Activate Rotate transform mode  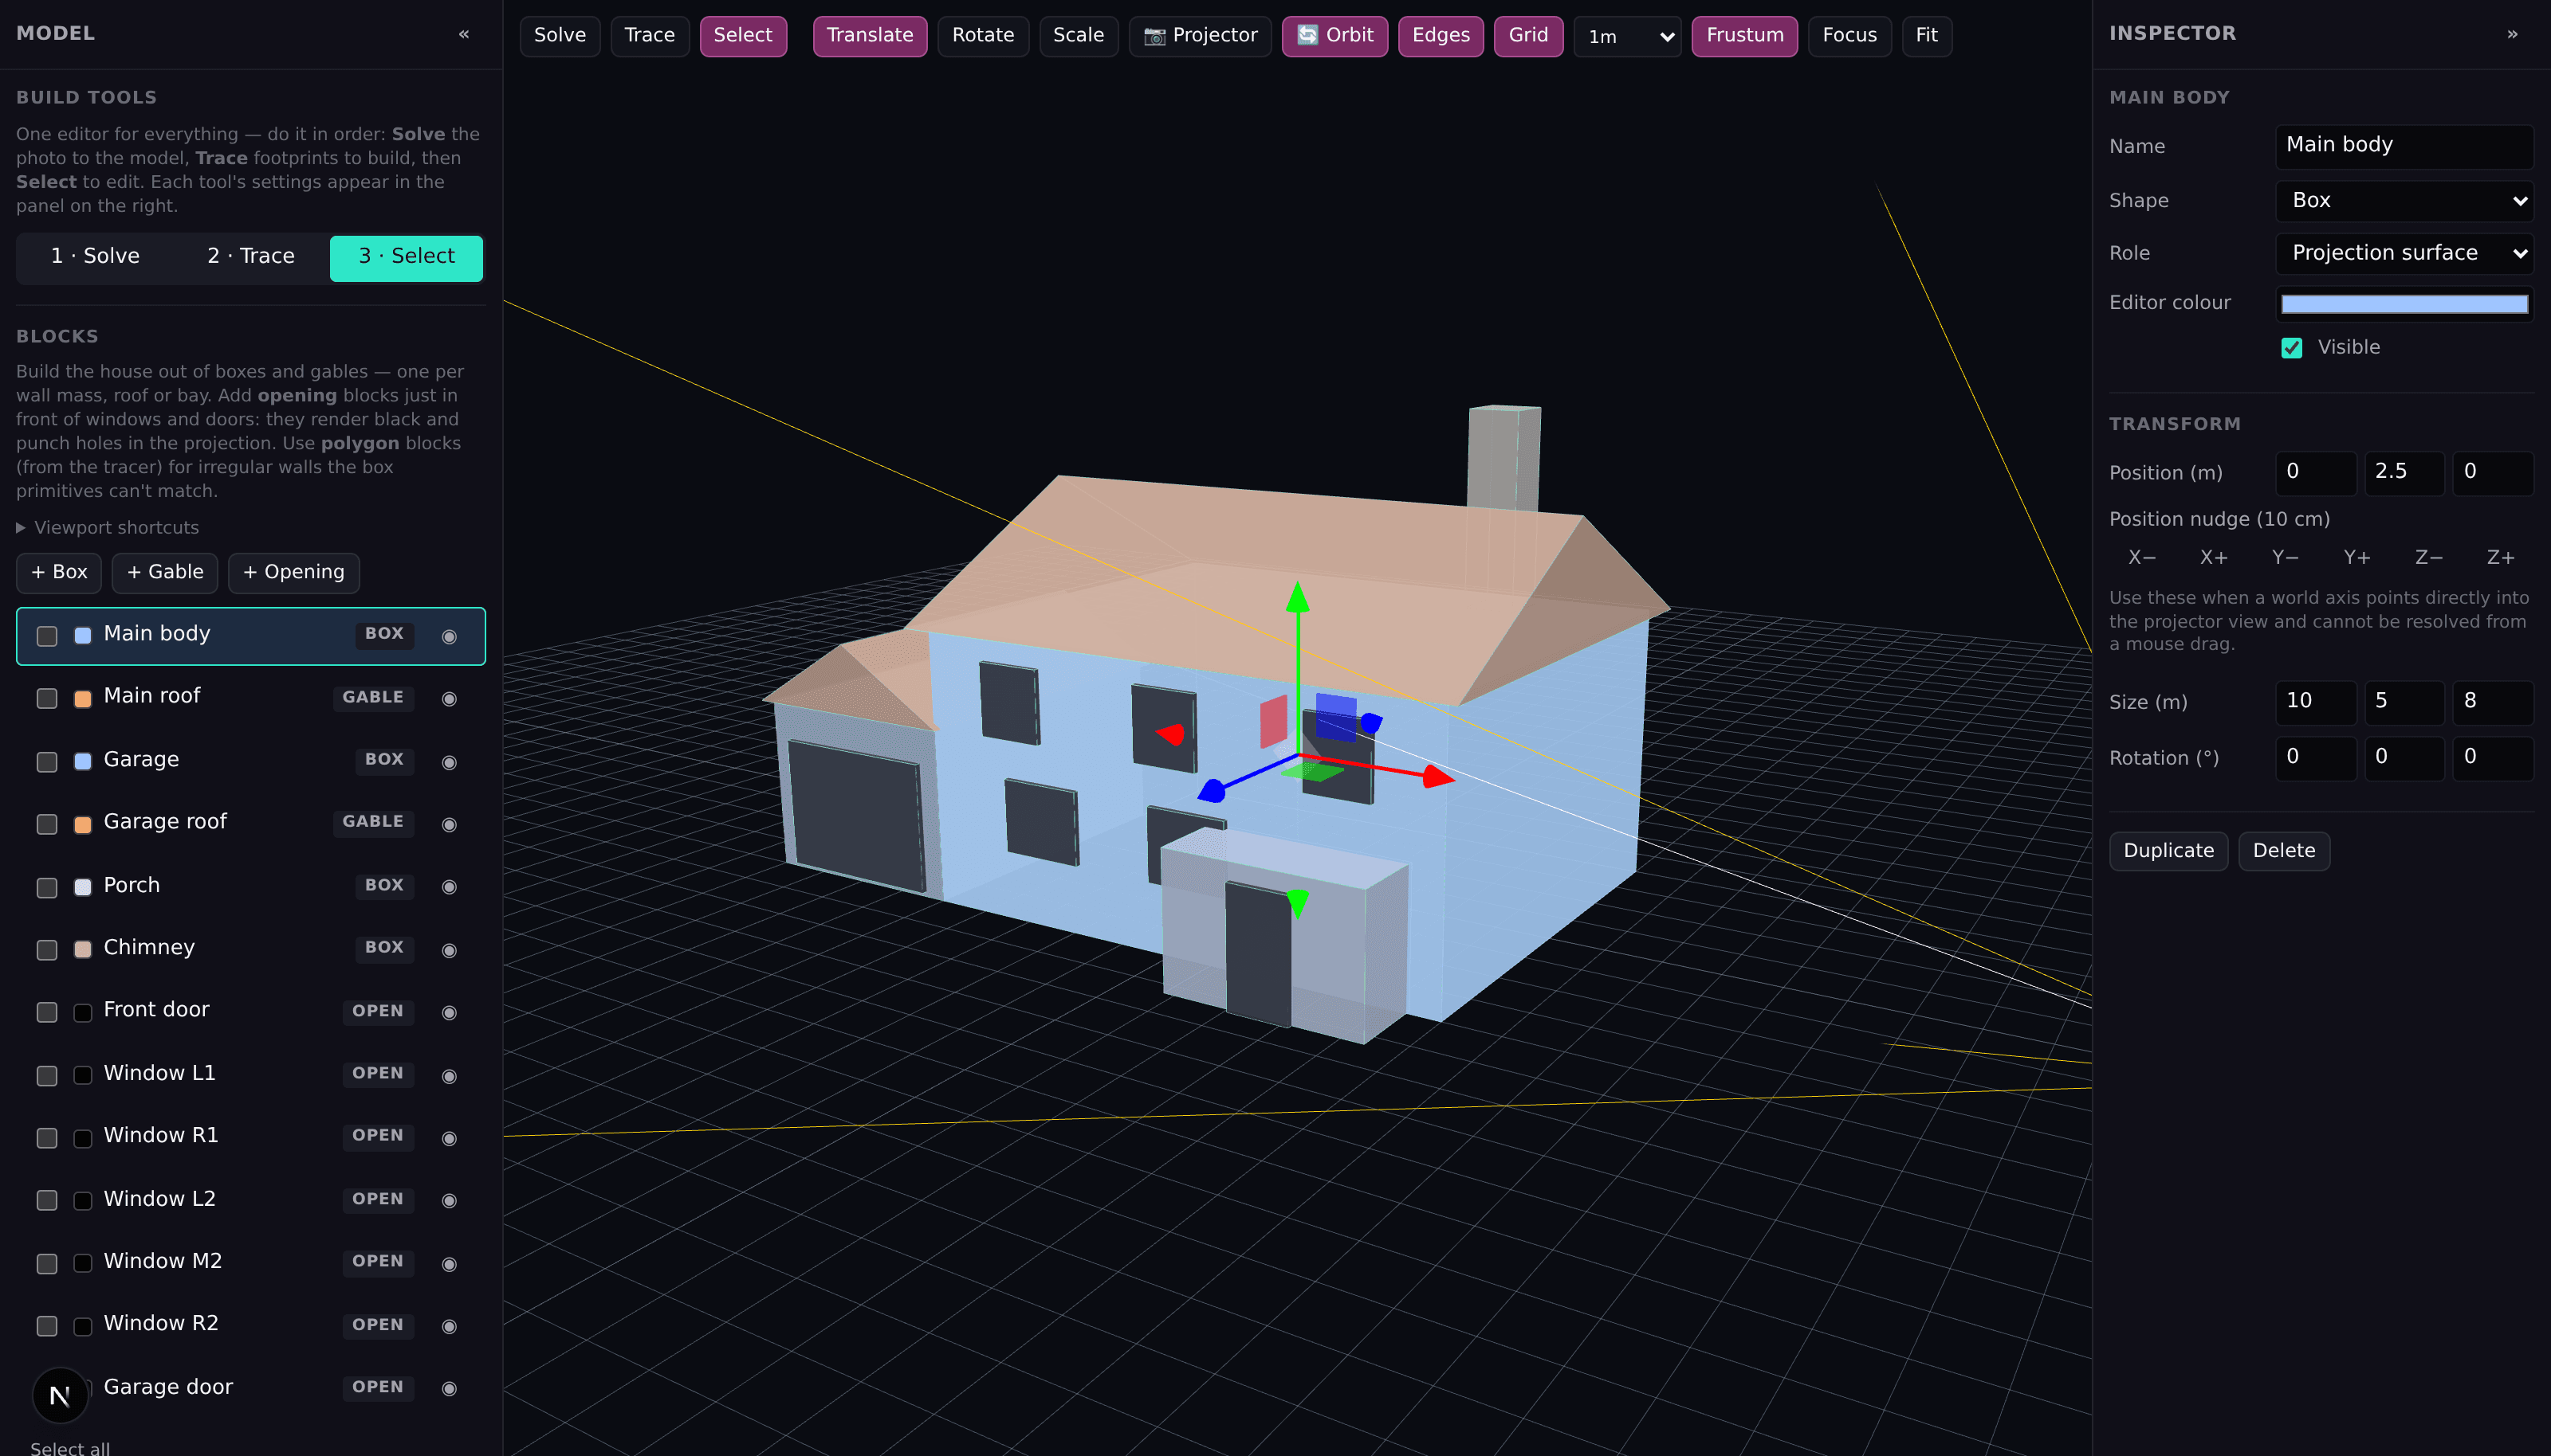[983, 36]
